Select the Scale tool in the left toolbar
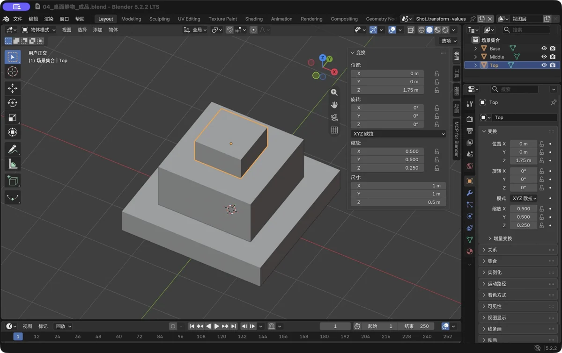562x353 pixels. tap(13, 118)
